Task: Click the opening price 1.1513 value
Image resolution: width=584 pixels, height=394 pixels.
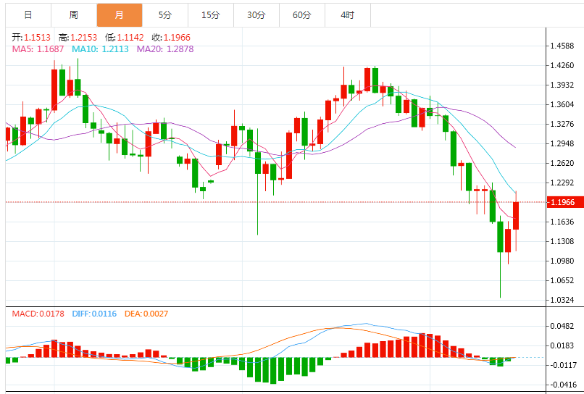Action: pyautogui.click(x=37, y=38)
